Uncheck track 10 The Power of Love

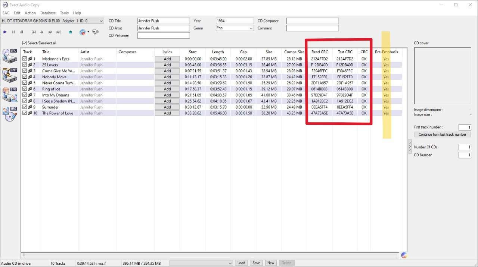click(25, 113)
